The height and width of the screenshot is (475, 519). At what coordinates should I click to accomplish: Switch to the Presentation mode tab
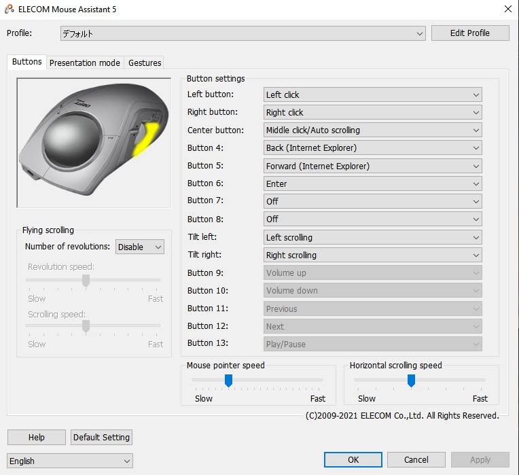(85, 63)
